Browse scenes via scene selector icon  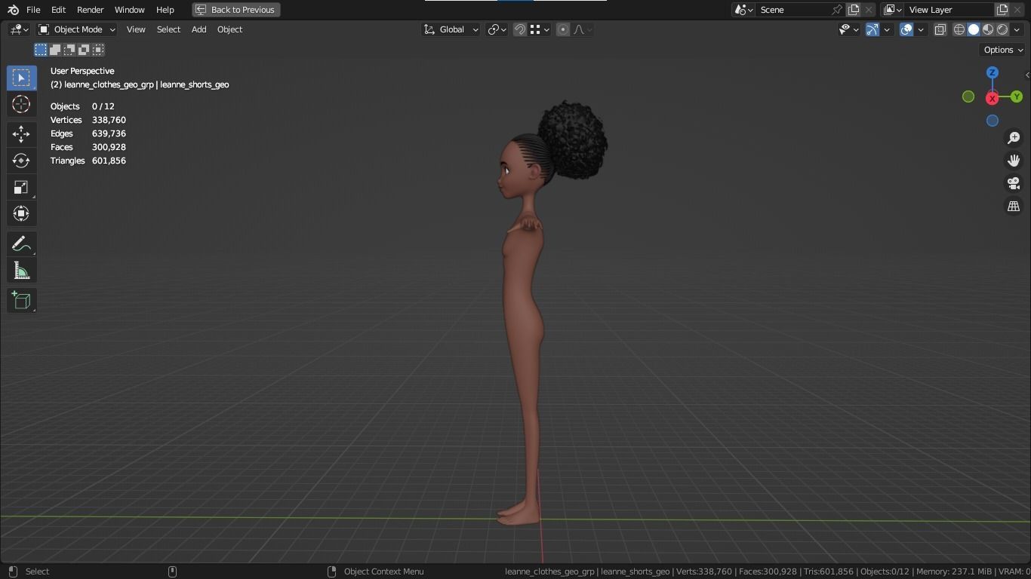[x=744, y=10]
